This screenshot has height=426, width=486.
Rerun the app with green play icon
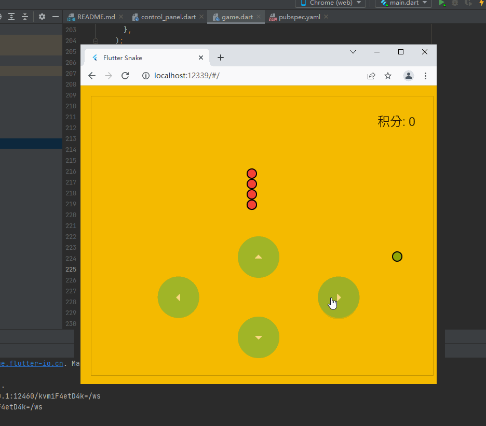tap(441, 3)
